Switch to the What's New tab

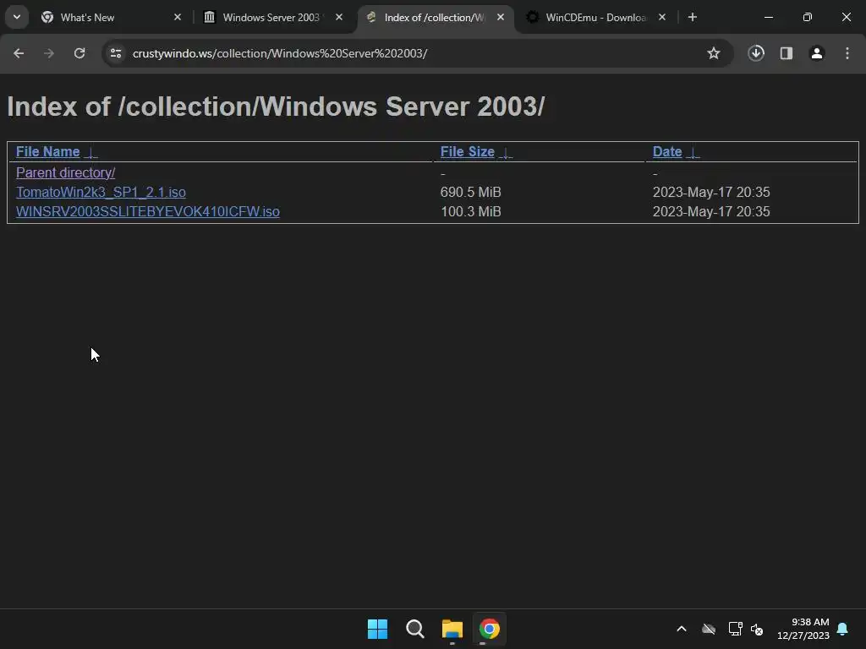(111, 17)
